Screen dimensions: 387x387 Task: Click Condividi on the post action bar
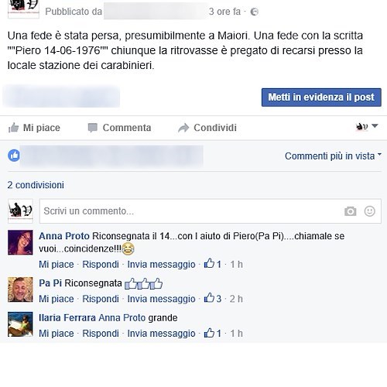[x=207, y=128]
